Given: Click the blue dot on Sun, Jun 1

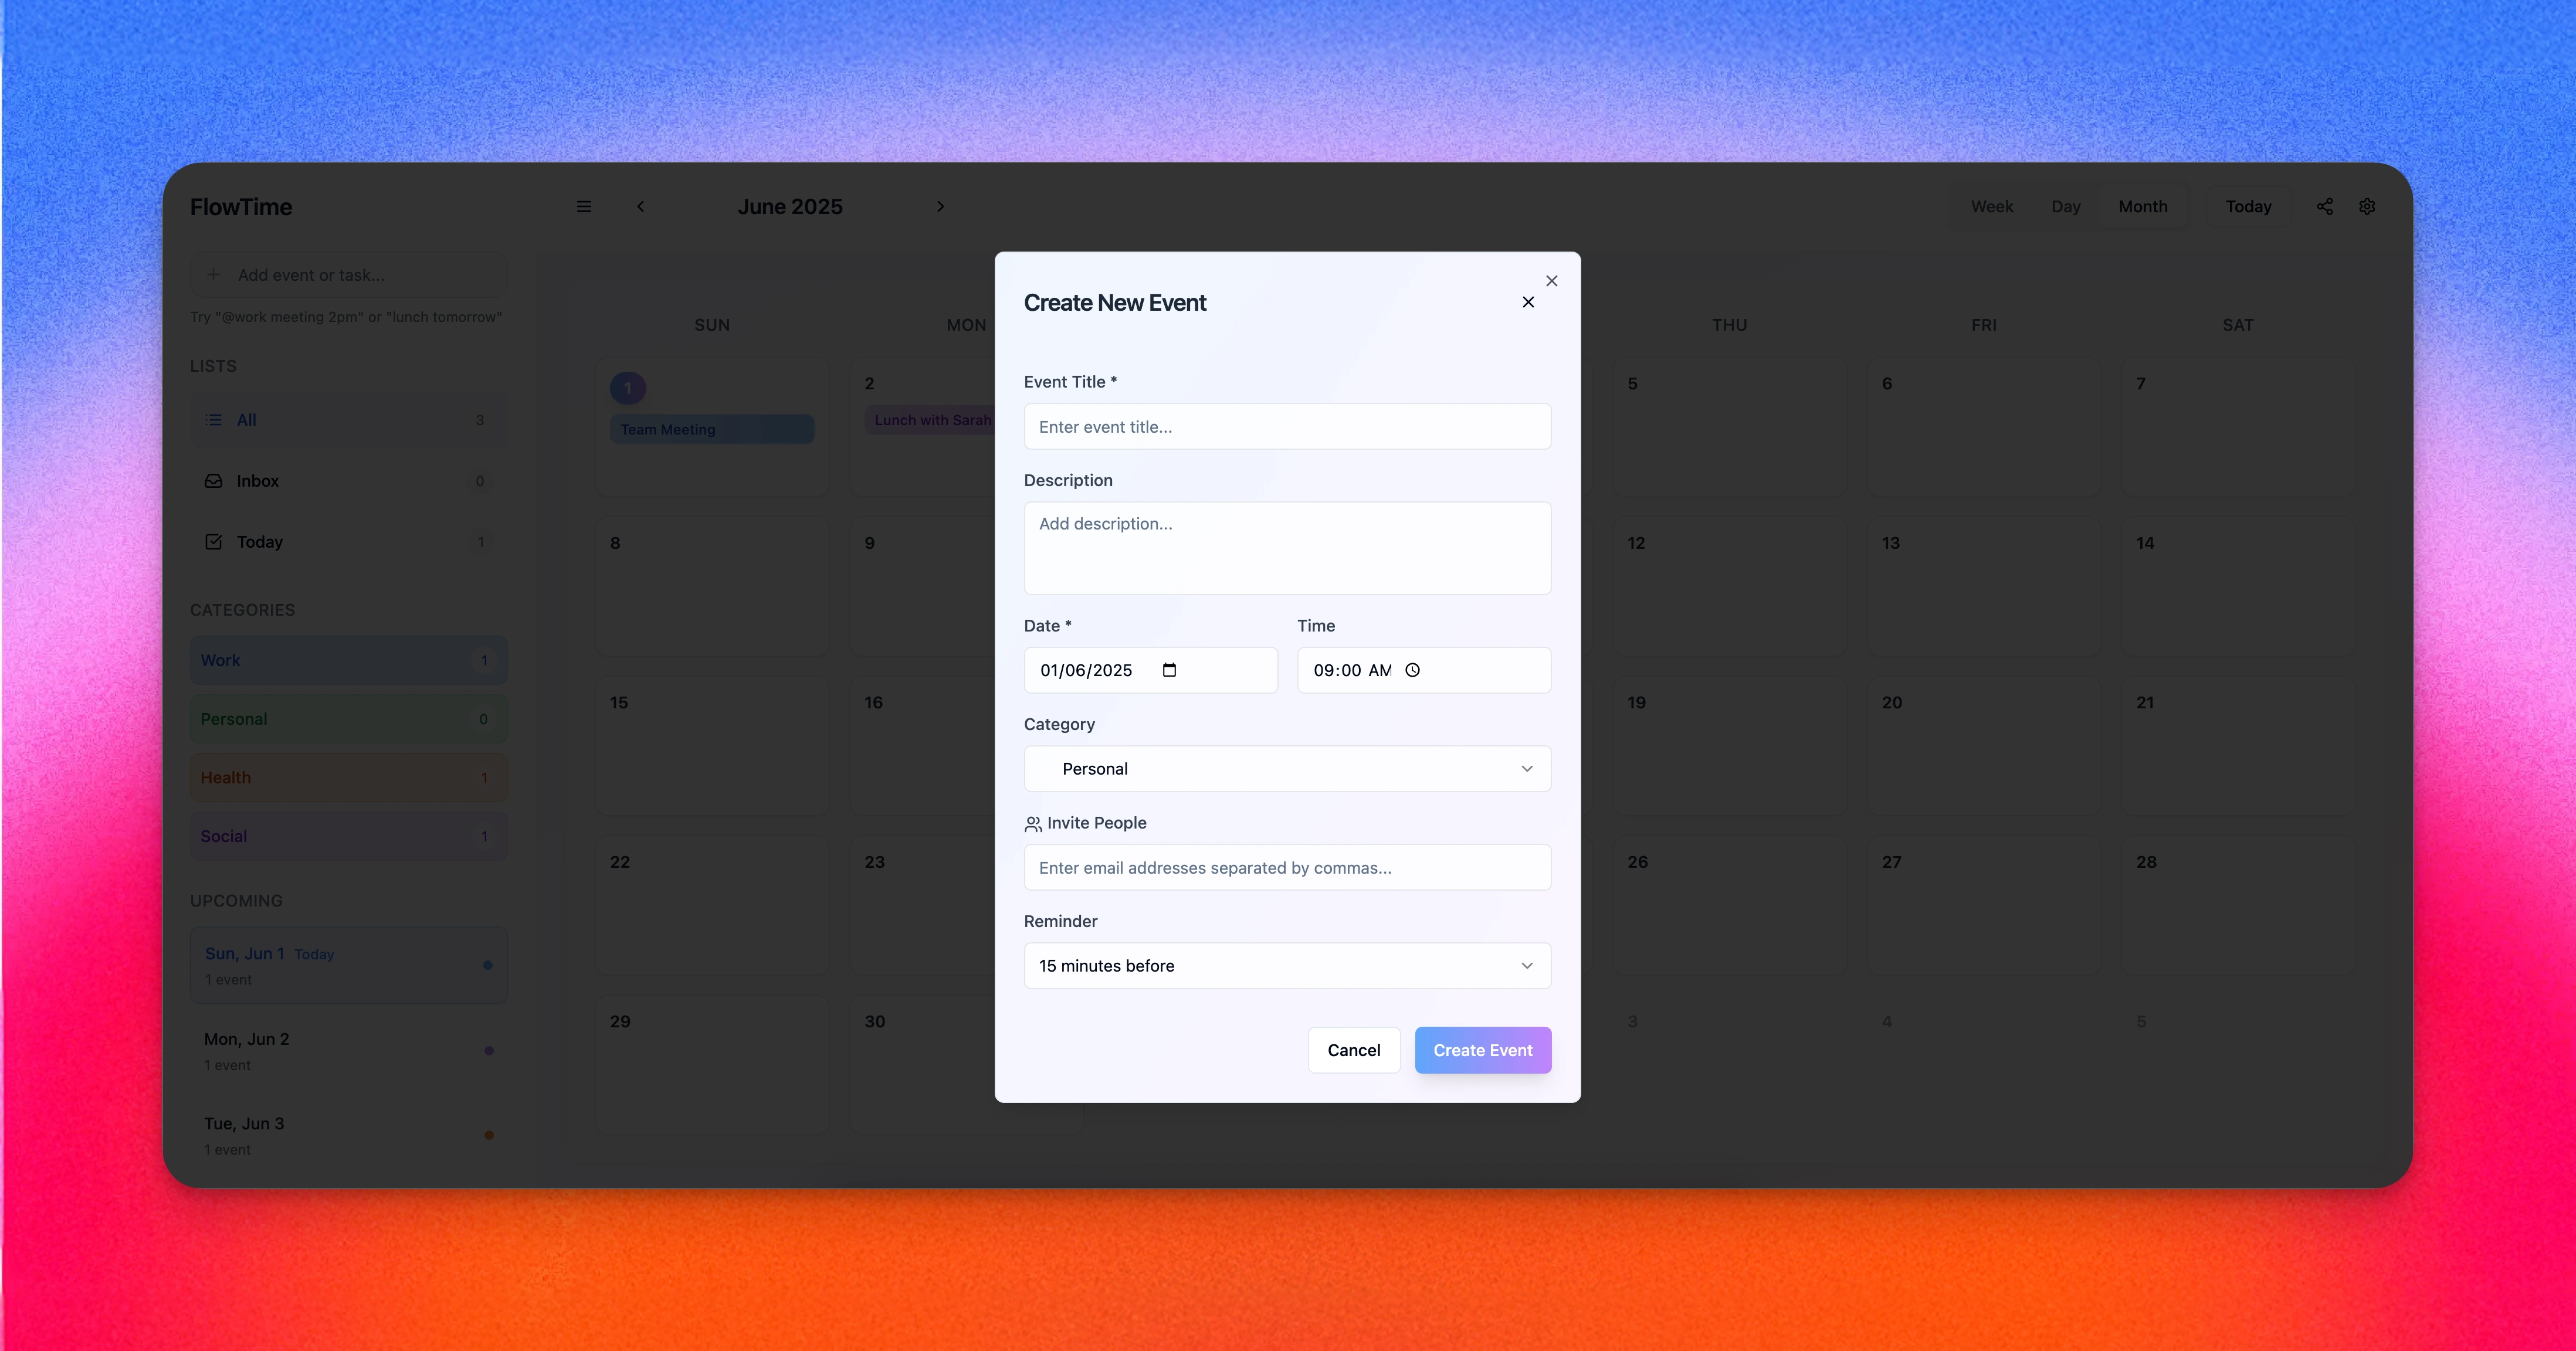Looking at the screenshot, I should pos(488,965).
